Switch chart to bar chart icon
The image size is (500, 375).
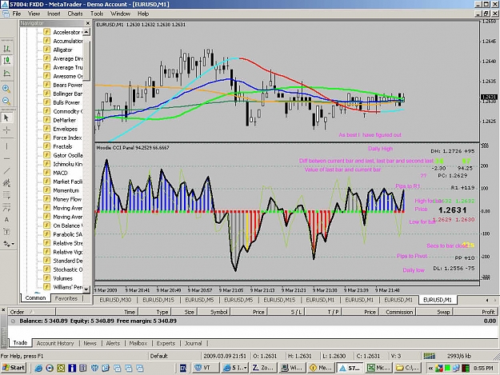point(6,49)
